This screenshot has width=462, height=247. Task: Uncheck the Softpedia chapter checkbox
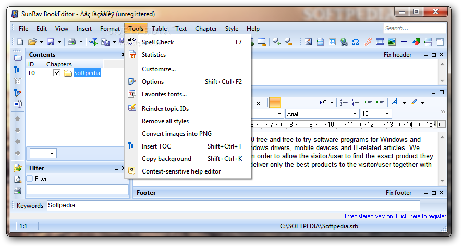coord(57,73)
